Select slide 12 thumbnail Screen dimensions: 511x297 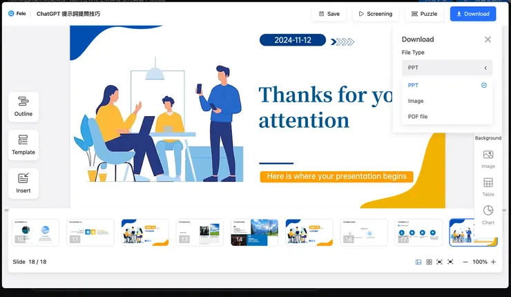pyautogui.click(x=145, y=233)
